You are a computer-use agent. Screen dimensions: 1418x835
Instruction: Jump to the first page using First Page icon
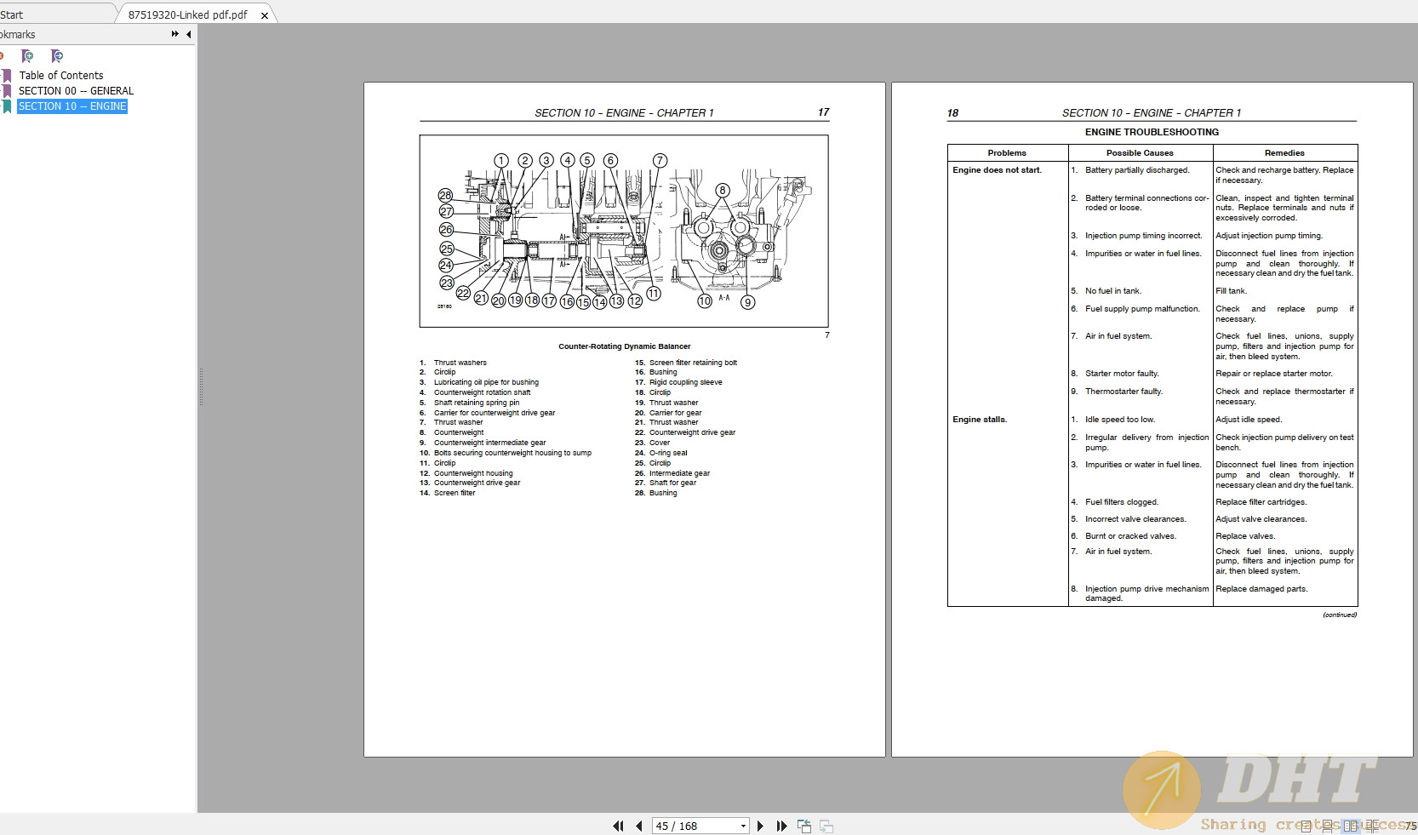(x=618, y=826)
